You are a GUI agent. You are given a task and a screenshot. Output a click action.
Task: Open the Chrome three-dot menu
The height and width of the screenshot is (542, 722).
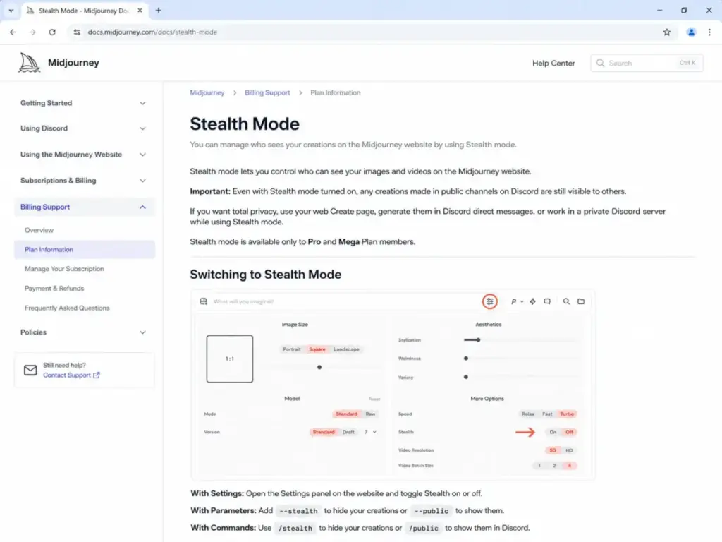709,32
